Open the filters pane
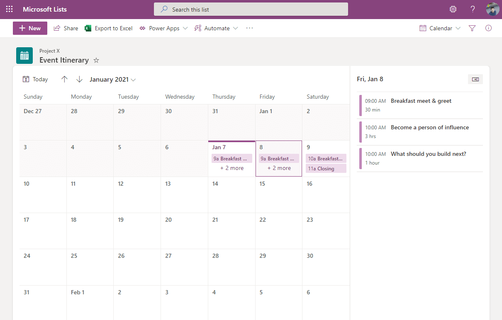 tap(472, 28)
